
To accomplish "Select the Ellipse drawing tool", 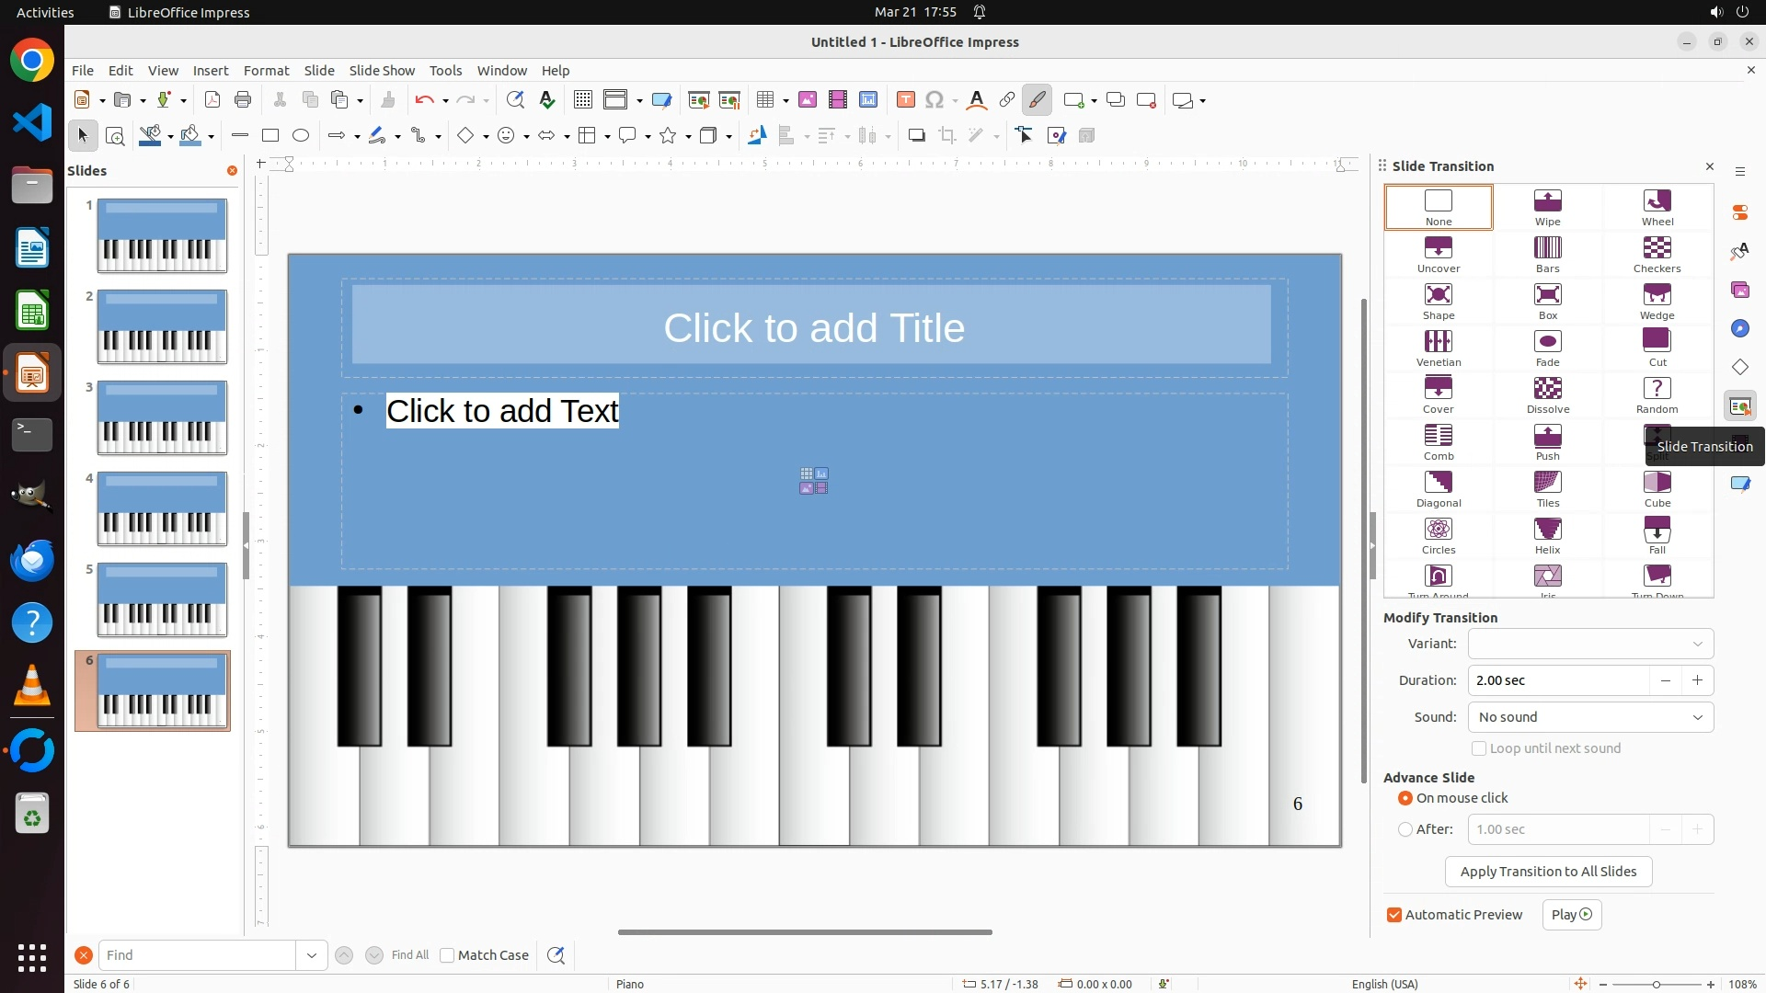I will click(x=301, y=136).
